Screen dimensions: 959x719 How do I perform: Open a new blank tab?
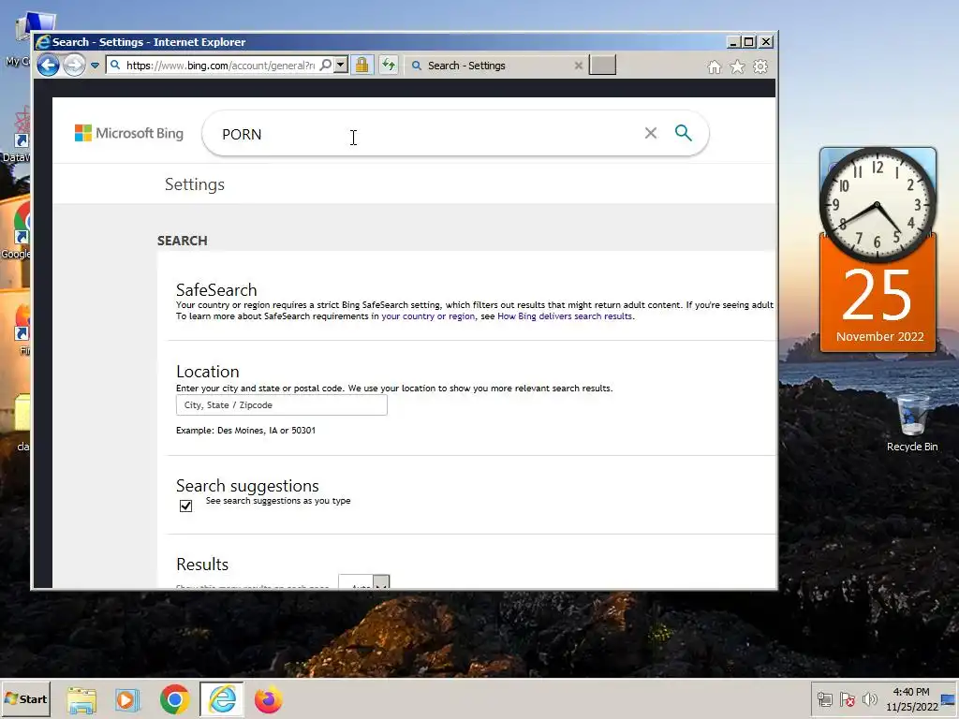602,65
